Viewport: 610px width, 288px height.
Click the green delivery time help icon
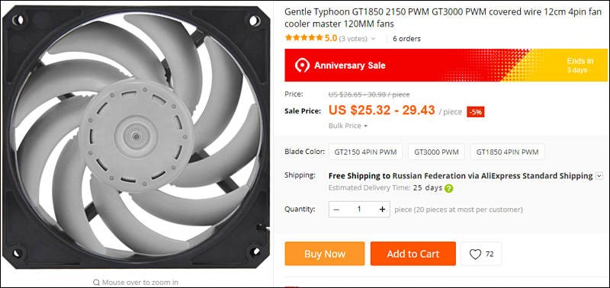click(449, 188)
